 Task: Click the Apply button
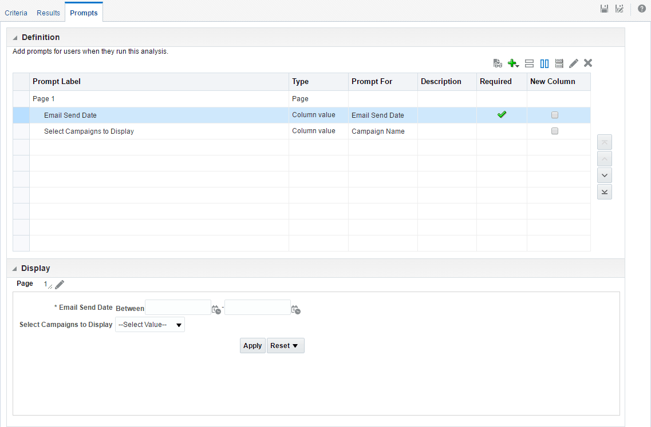(x=252, y=346)
